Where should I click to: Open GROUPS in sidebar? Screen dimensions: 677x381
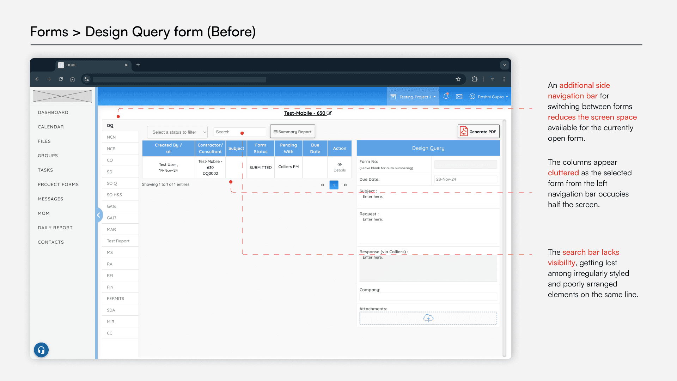(48, 156)
